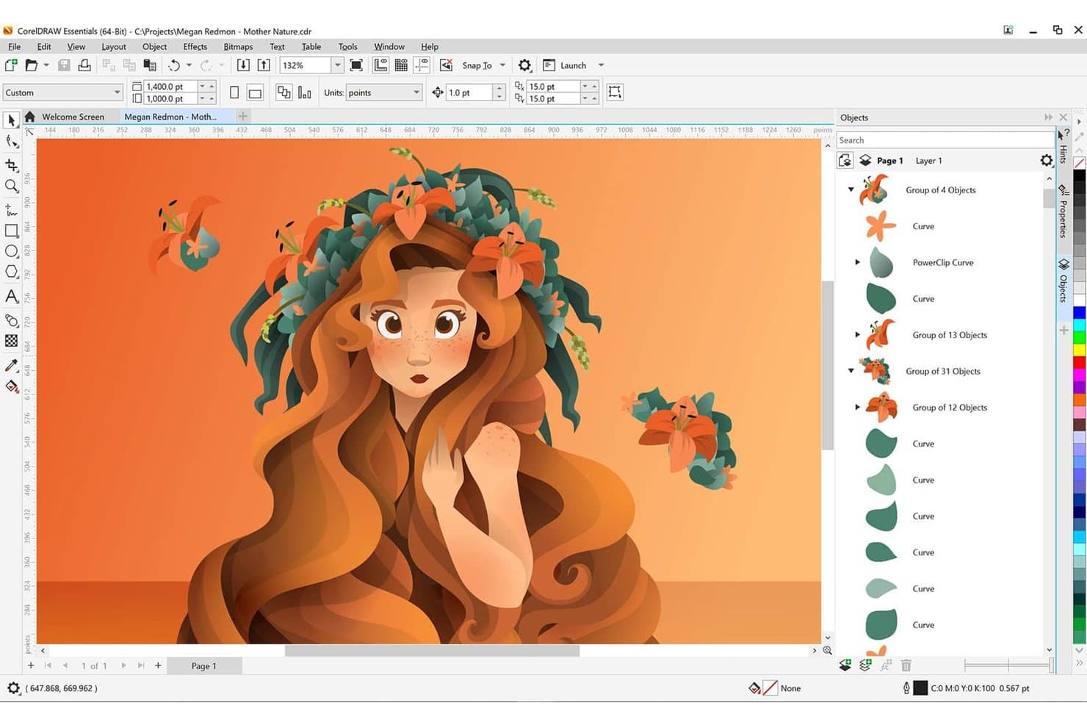Screen dimensions: 1087x725
Task: Toggle portrait page orientation
Action: tap(234, 93)
